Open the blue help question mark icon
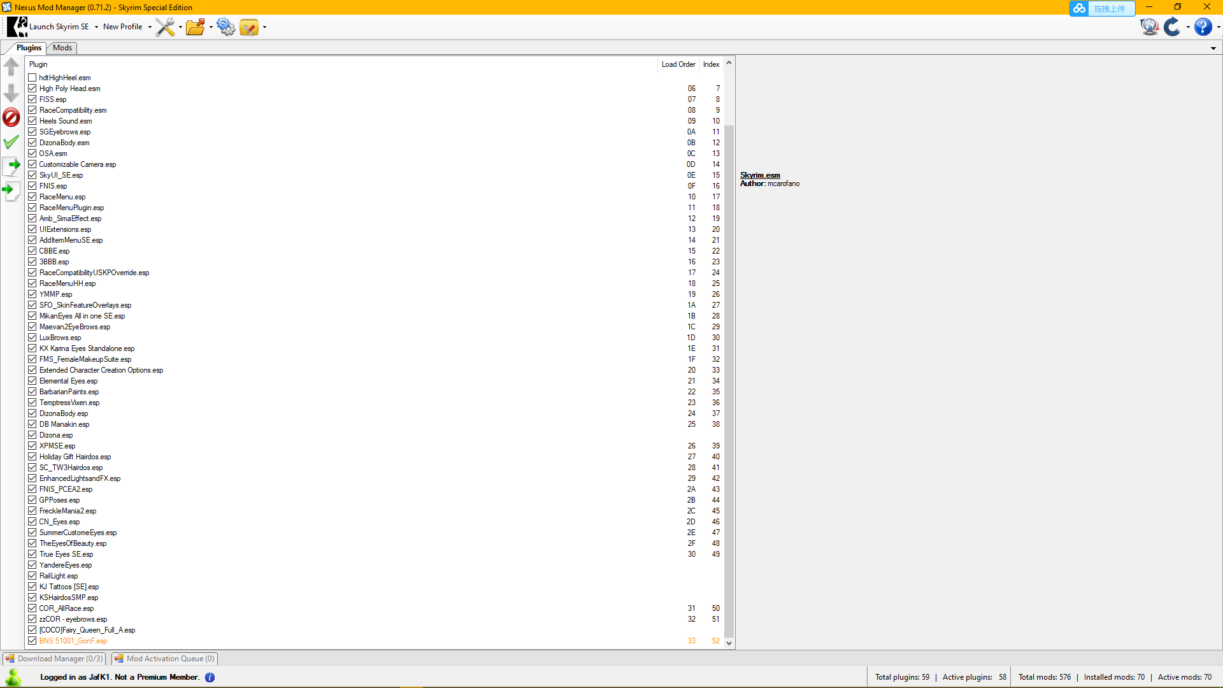Screen dimensions: 1223x688 click(1203, 27)
